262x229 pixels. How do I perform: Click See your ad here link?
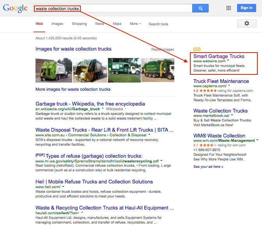tap(208, 167)
